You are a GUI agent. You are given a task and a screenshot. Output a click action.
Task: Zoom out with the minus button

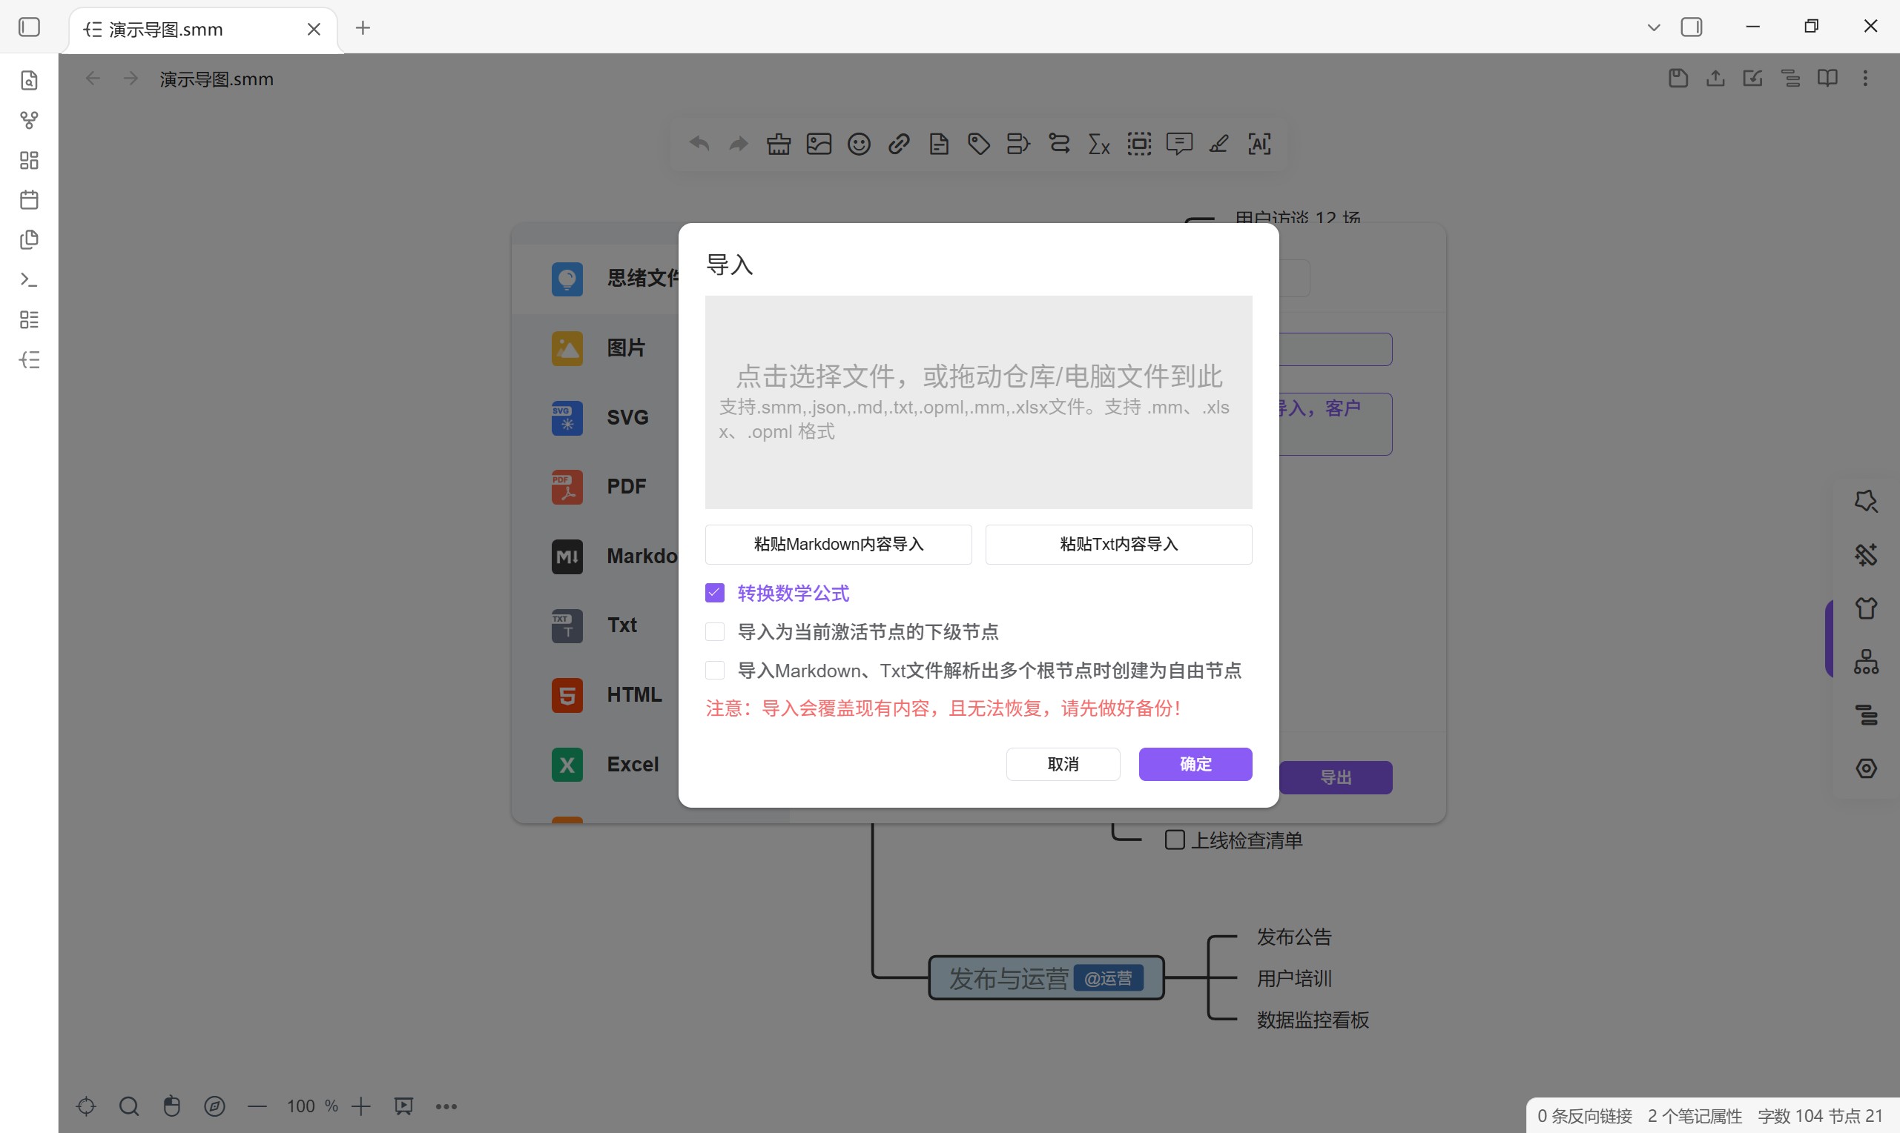click(257, 1106)
